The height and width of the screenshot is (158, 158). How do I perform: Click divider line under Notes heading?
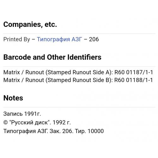pyautogui.click(x=79, y=107)
